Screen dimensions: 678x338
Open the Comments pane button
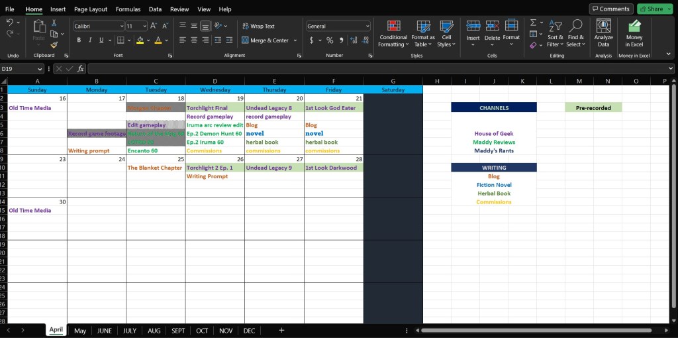click(x=610, y=9)
